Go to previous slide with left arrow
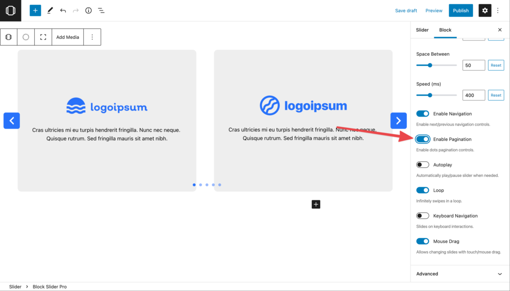Viewport: 510px width, 291px height. tap(11, 121)
